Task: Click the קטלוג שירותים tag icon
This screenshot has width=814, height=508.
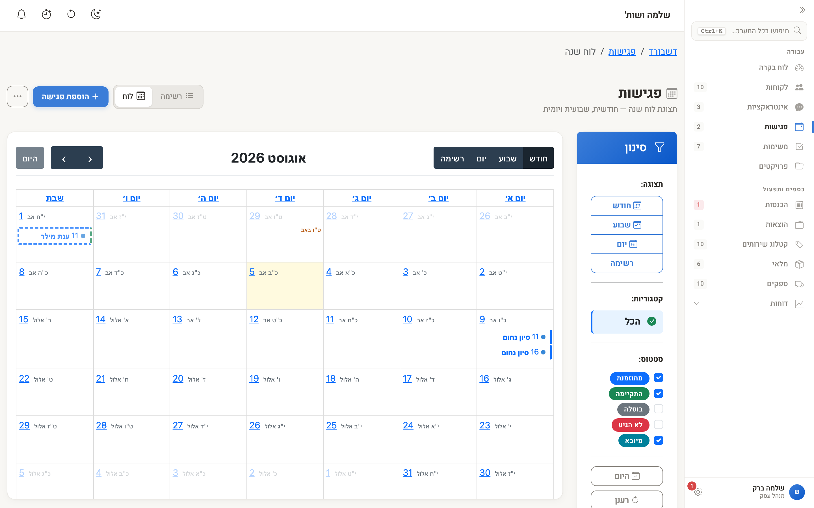Action: (x=799, y=244)
